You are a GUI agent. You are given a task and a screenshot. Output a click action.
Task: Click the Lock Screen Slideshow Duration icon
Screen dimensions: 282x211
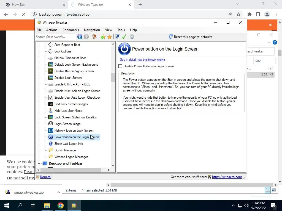tap(51, 117)
